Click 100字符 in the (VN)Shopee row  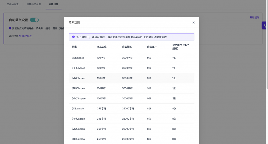click(101, 78)
